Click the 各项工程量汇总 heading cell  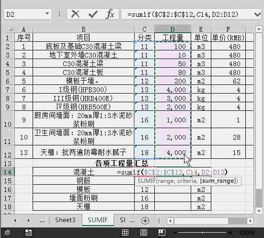click(122, 163)
